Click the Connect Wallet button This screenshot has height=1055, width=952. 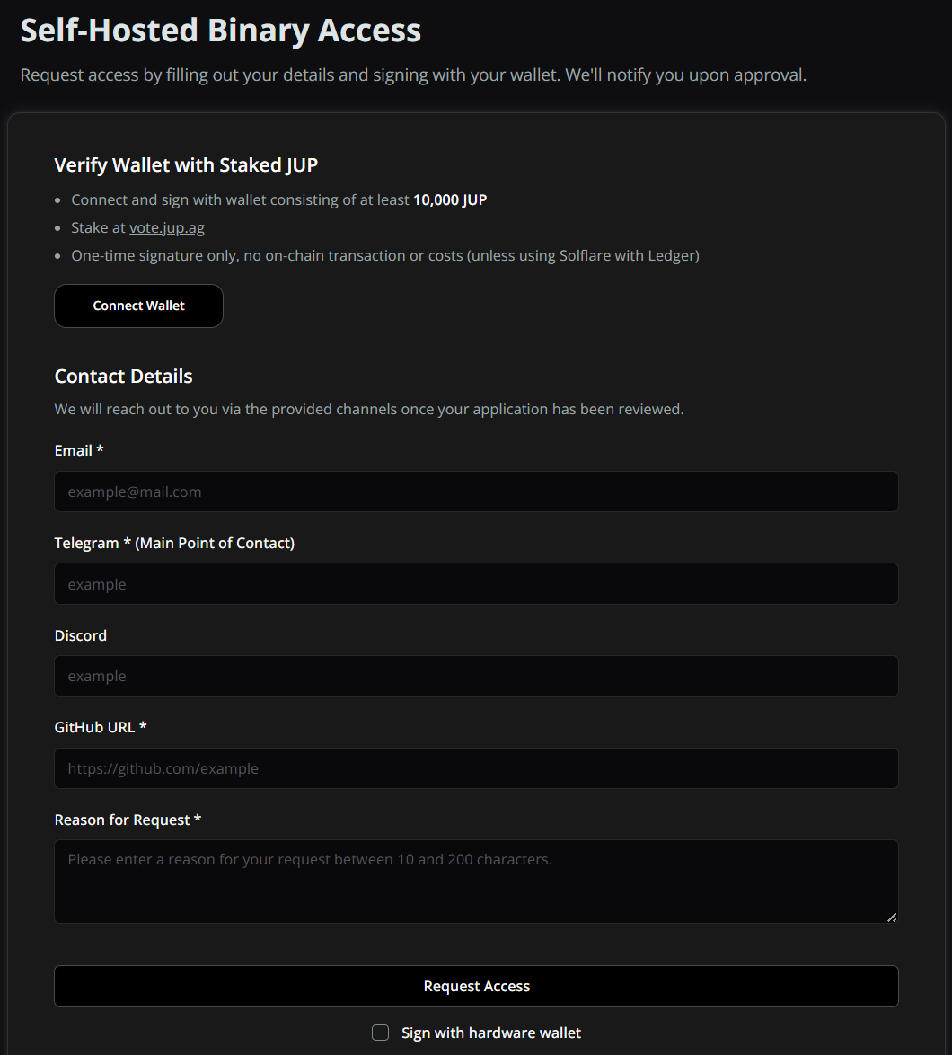pos(138,306)
